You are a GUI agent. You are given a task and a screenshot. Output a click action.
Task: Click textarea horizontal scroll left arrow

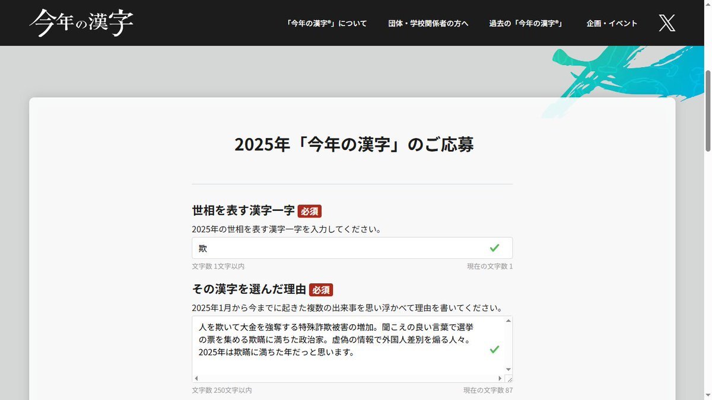click(x=196, y=378)
